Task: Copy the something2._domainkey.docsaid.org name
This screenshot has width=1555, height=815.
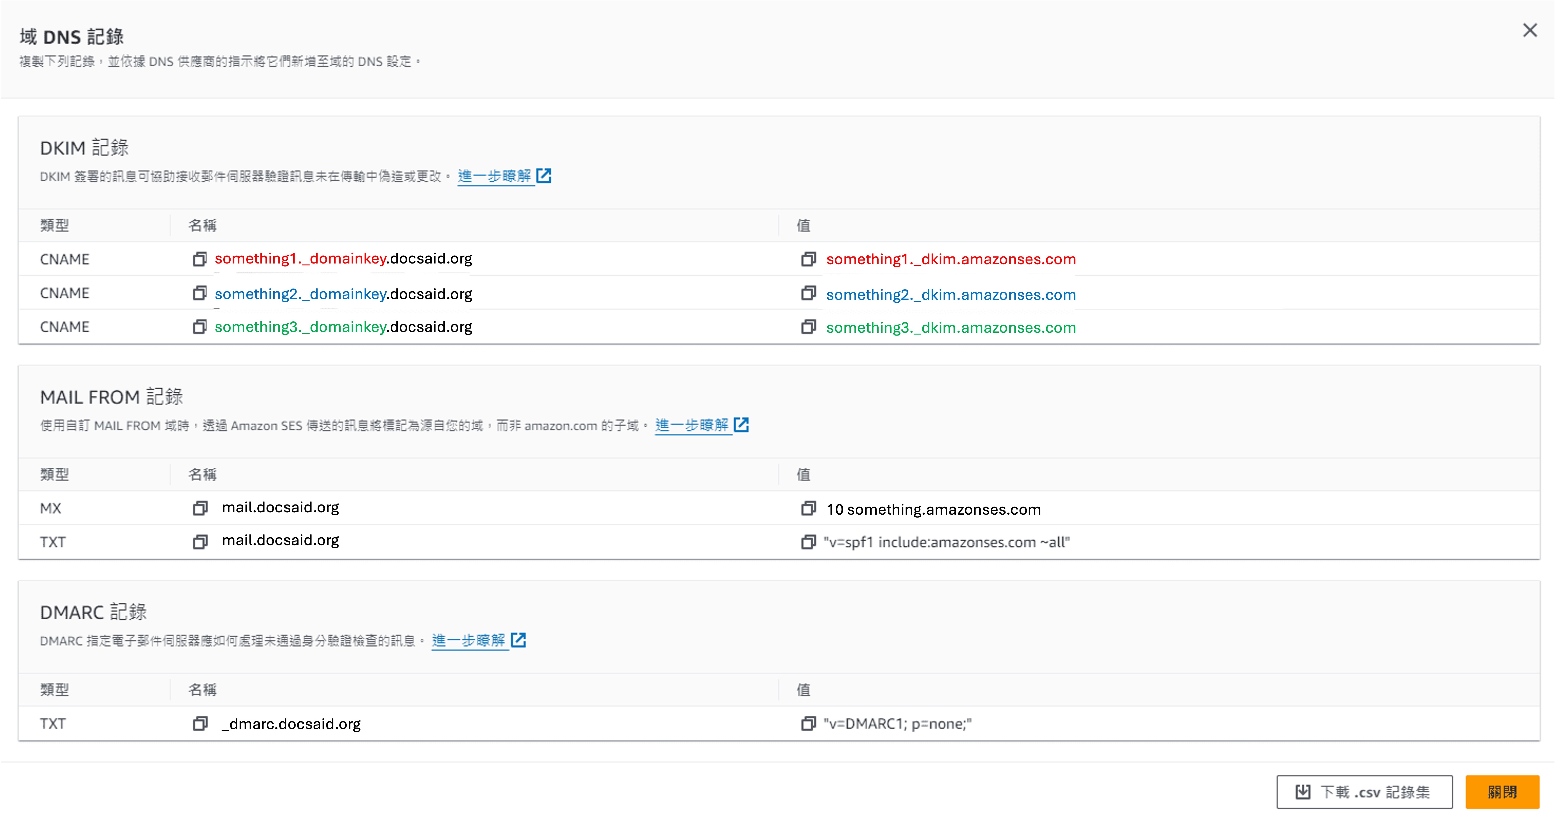Action: [x=200, y=293]
